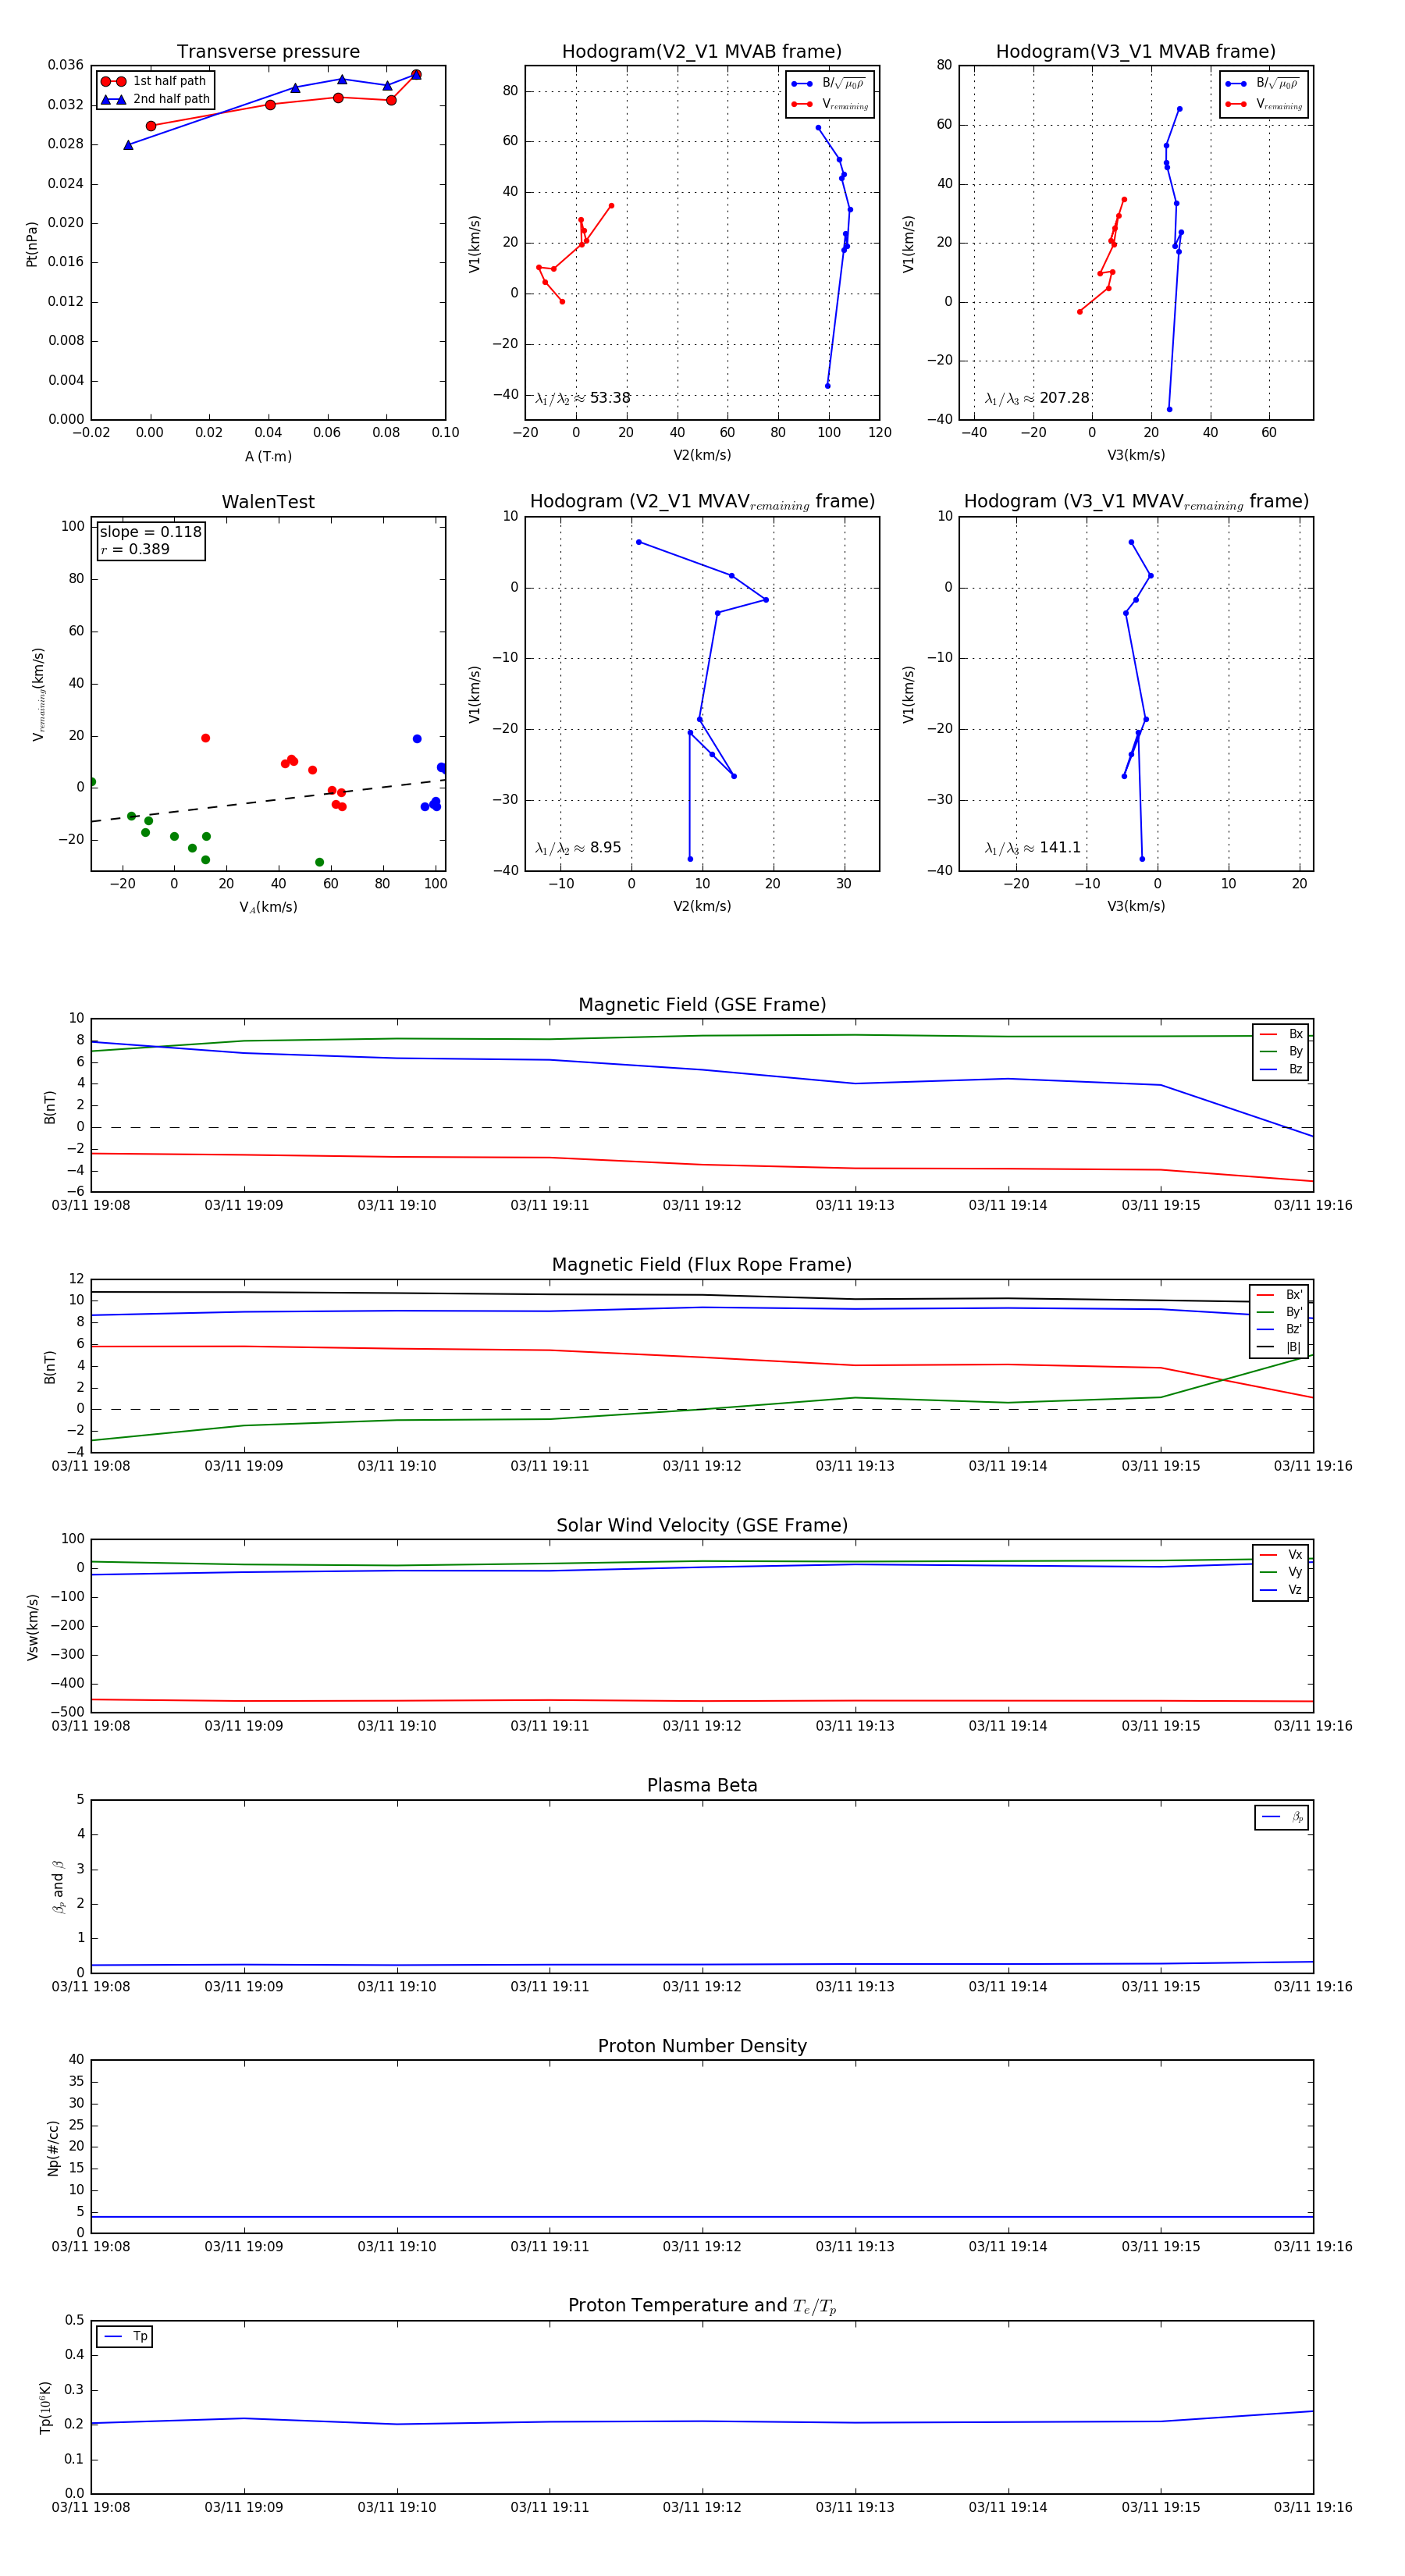Viewport: 1405px width, 2576px height.
Task: Click the By' legend entry
Action: click(x=1279, y=1312)
